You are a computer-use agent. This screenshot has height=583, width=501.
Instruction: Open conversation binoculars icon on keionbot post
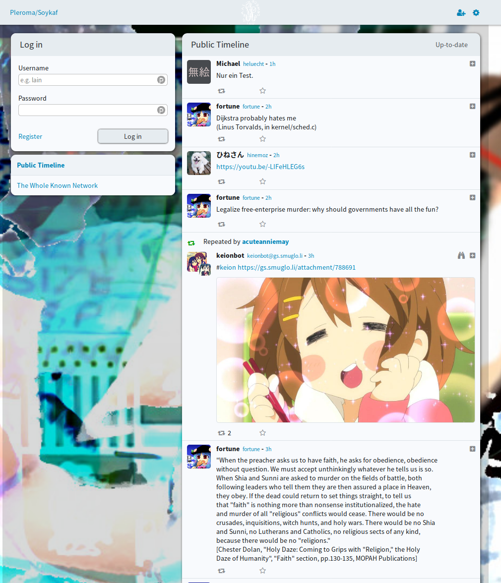(461, 255)
